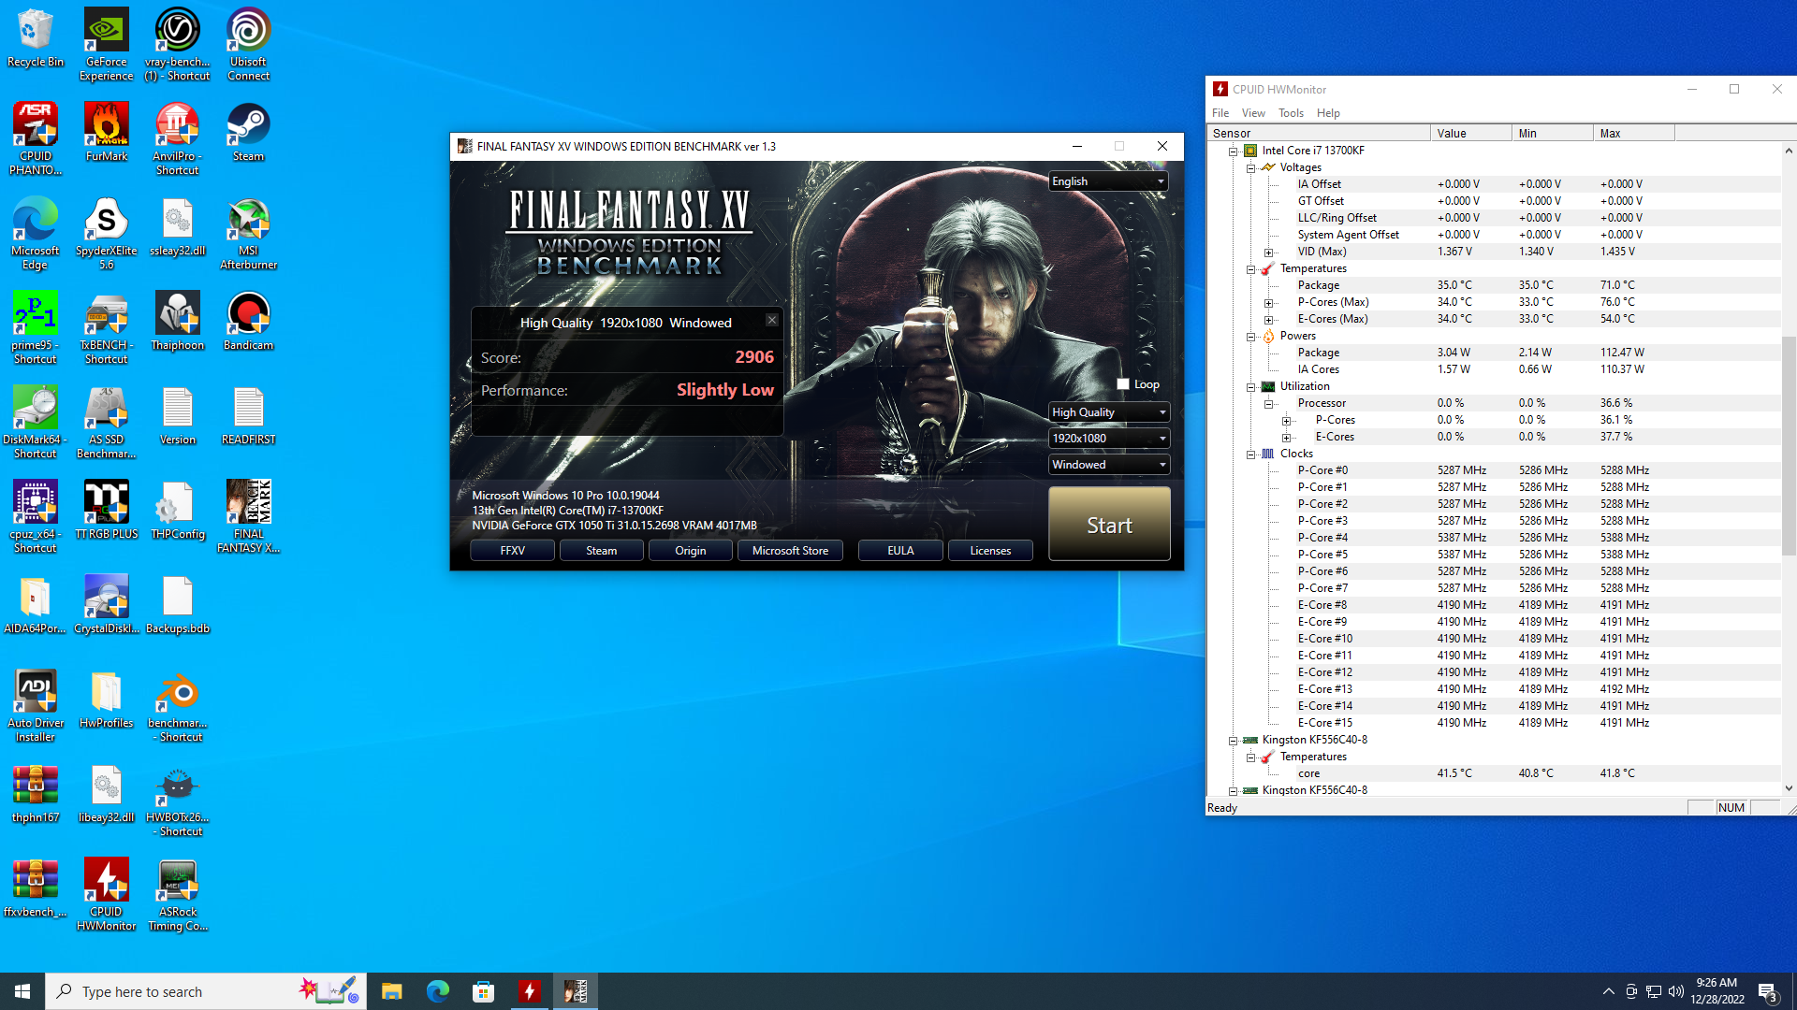Screen dimensions: 1797x1010
Task: Open MSI Afterburner desktop shortcut
Action: pos(248,221)
